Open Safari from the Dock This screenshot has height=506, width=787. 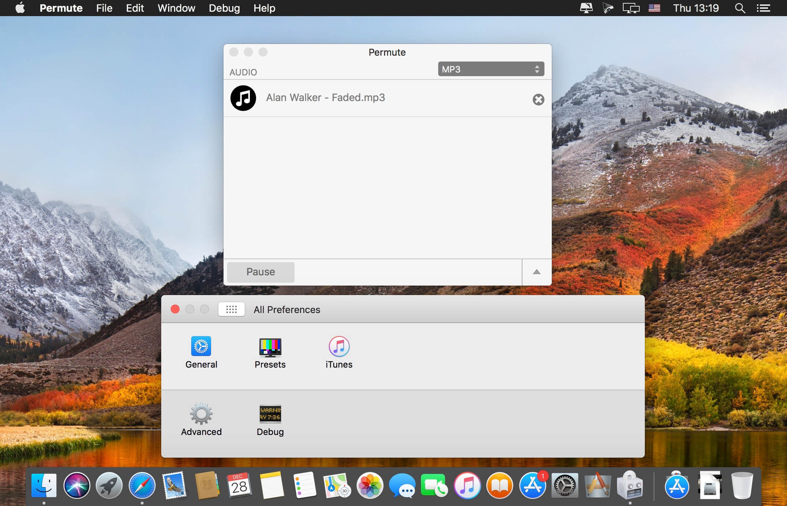[x=142, y=485]
